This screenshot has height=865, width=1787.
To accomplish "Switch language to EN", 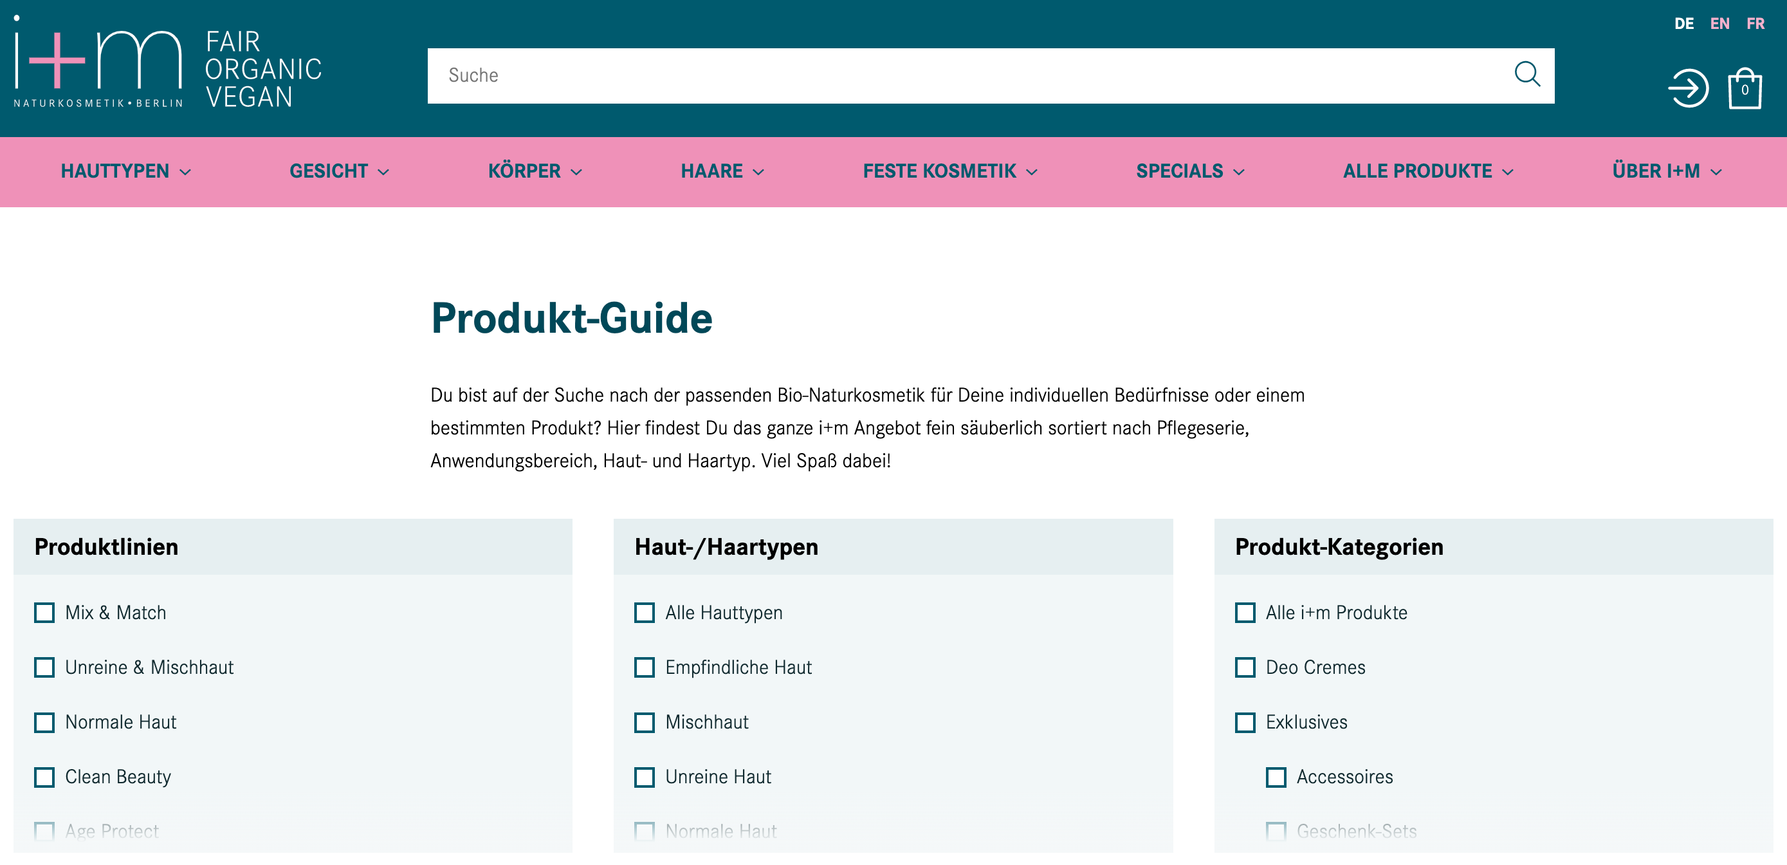I will click(1719, 24).
